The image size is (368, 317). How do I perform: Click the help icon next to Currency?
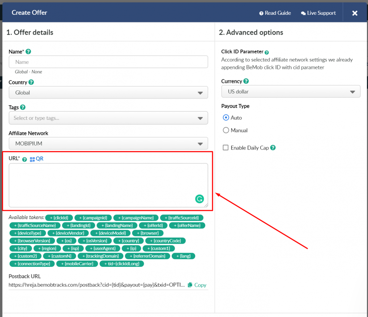(x=246, y=81)
